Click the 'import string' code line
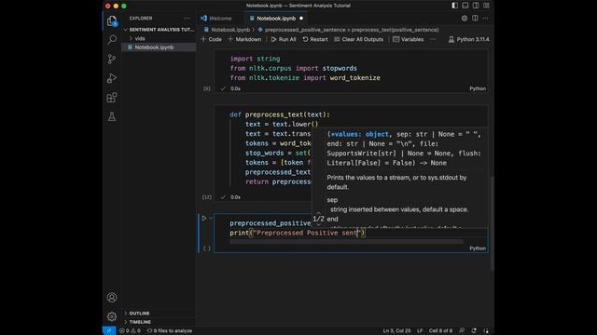This screenshot has width=597, height=335. (x=255, y=59)
